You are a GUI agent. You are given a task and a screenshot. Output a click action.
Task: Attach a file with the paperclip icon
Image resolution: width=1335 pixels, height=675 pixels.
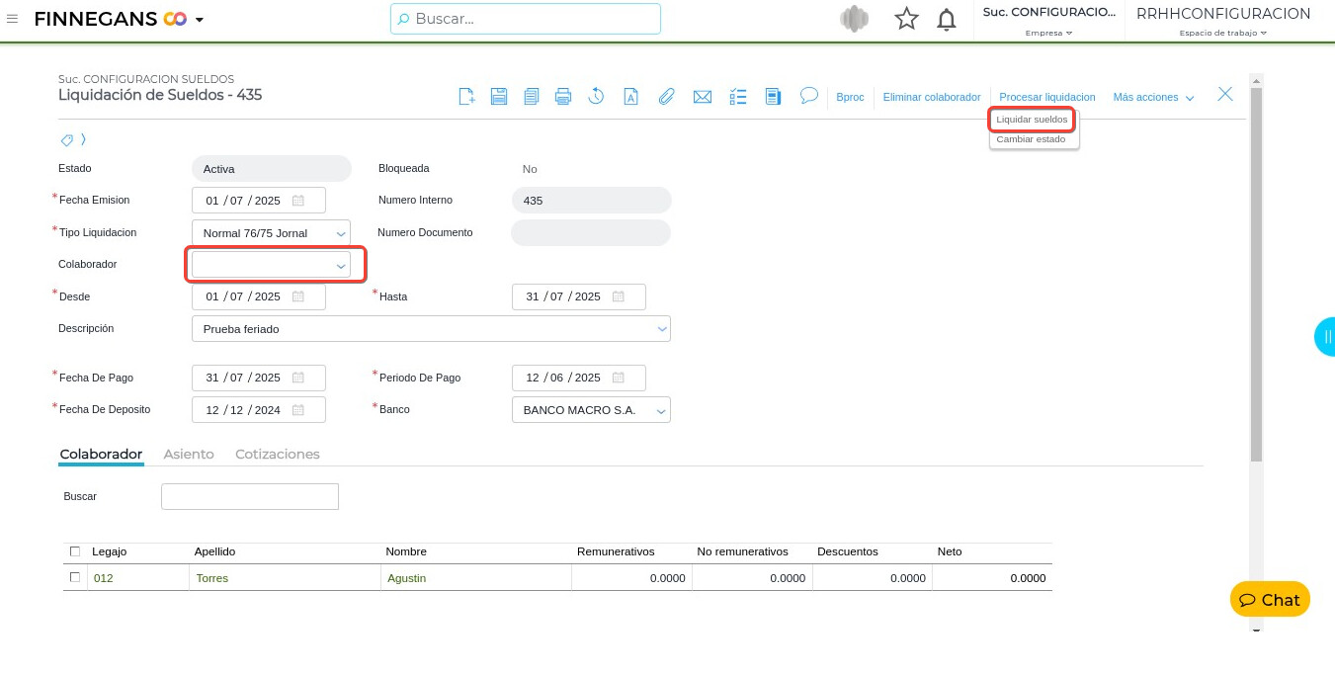click(x=667, y=97)
